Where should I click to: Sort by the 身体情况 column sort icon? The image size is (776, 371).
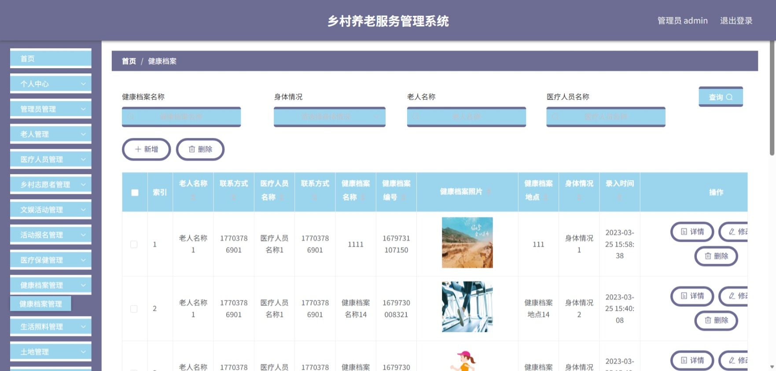[x=579, y=197]
